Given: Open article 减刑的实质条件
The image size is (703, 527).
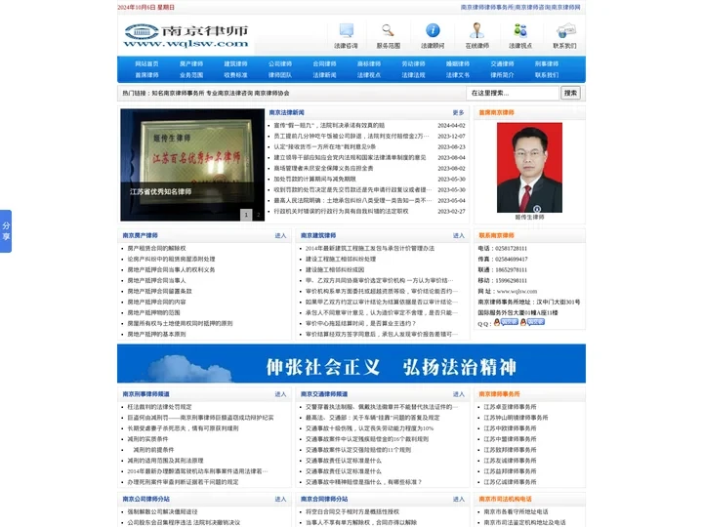Looking at the screenshot, I should click(147, 439).
